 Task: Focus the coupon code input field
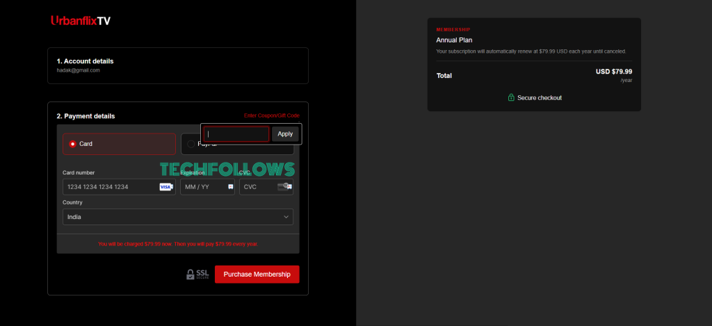coord(236,134)
